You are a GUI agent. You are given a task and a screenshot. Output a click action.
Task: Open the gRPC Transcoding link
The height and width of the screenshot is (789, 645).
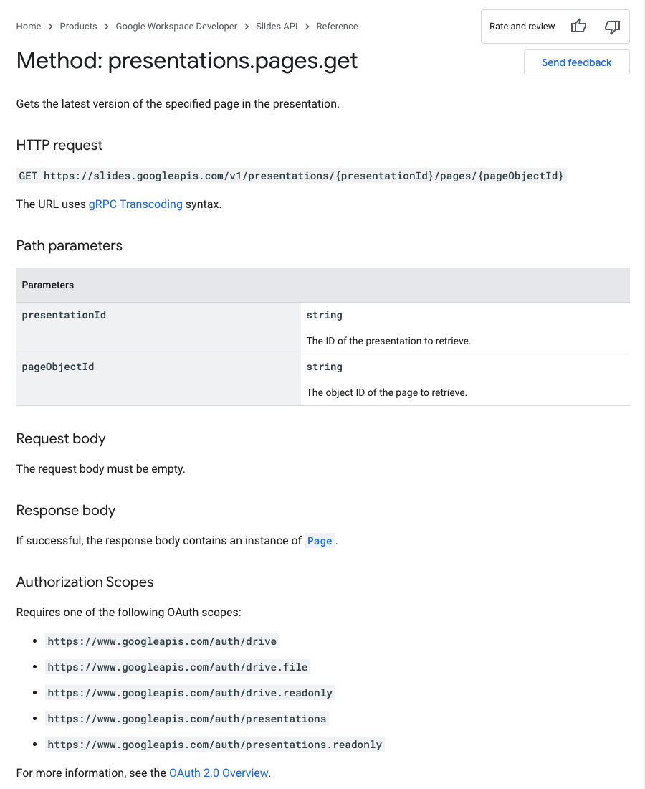click(135, 204)
